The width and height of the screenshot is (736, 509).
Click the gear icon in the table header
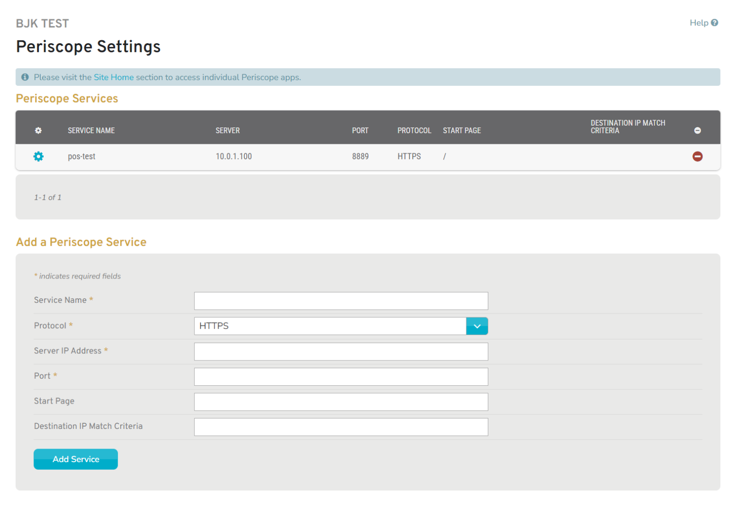click(38, 130)
